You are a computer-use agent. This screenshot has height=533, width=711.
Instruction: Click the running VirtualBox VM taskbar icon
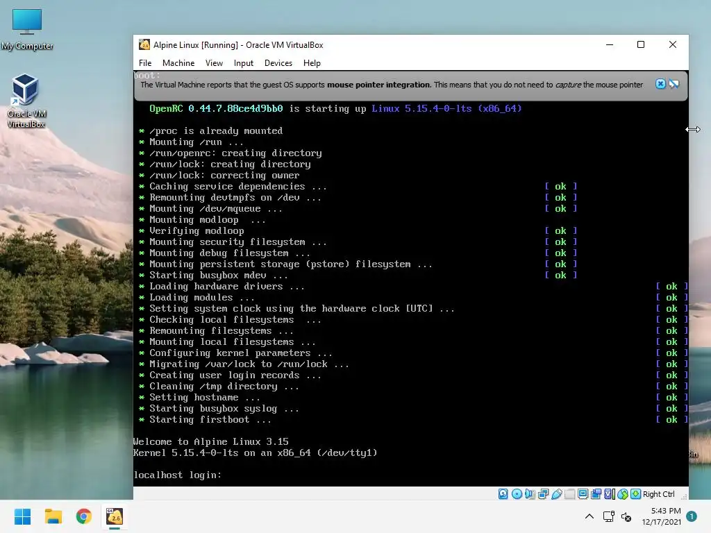point(115,516)
